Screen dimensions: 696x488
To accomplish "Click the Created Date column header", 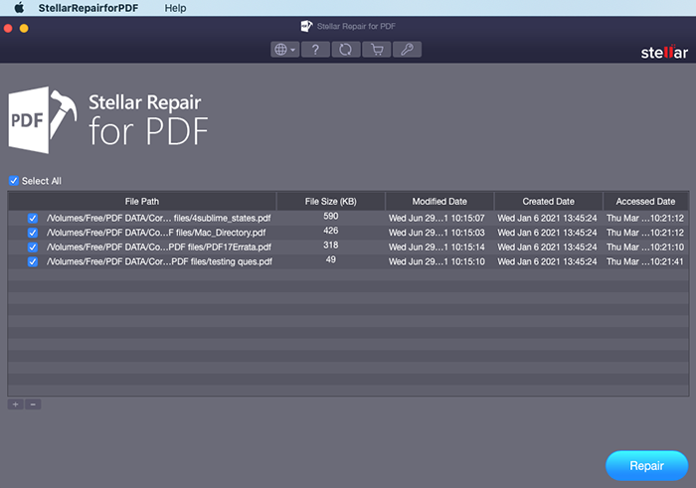I will (548, 202).
